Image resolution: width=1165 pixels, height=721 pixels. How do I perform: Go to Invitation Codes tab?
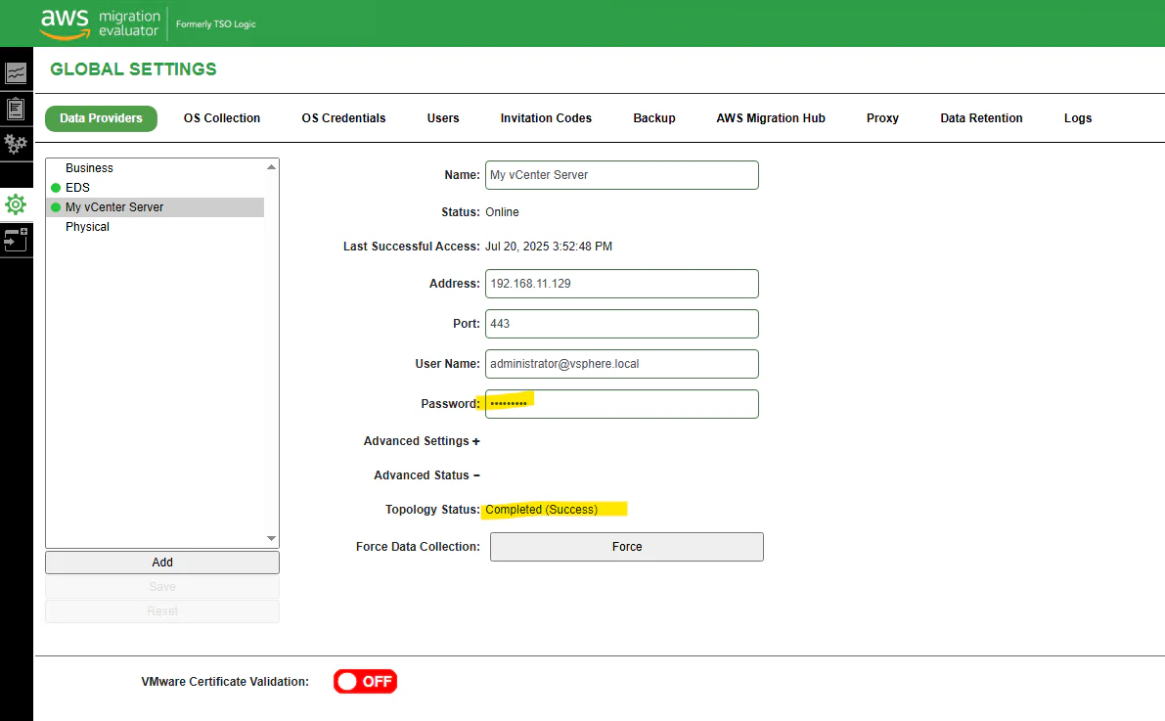[x=546, y=118]
